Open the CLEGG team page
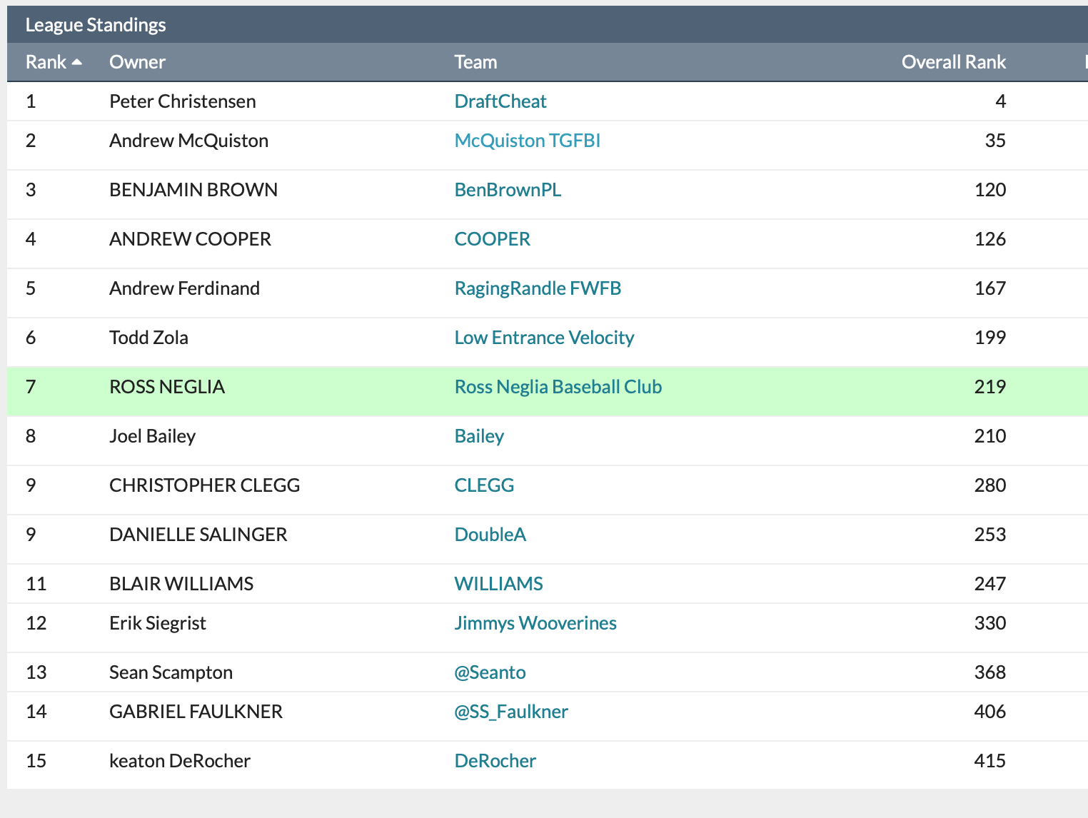Viewport: 1088px width, 818px height. click(484, 485)
